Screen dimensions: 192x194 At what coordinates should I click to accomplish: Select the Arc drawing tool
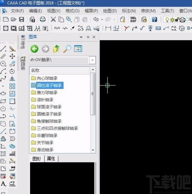[3, 71]
